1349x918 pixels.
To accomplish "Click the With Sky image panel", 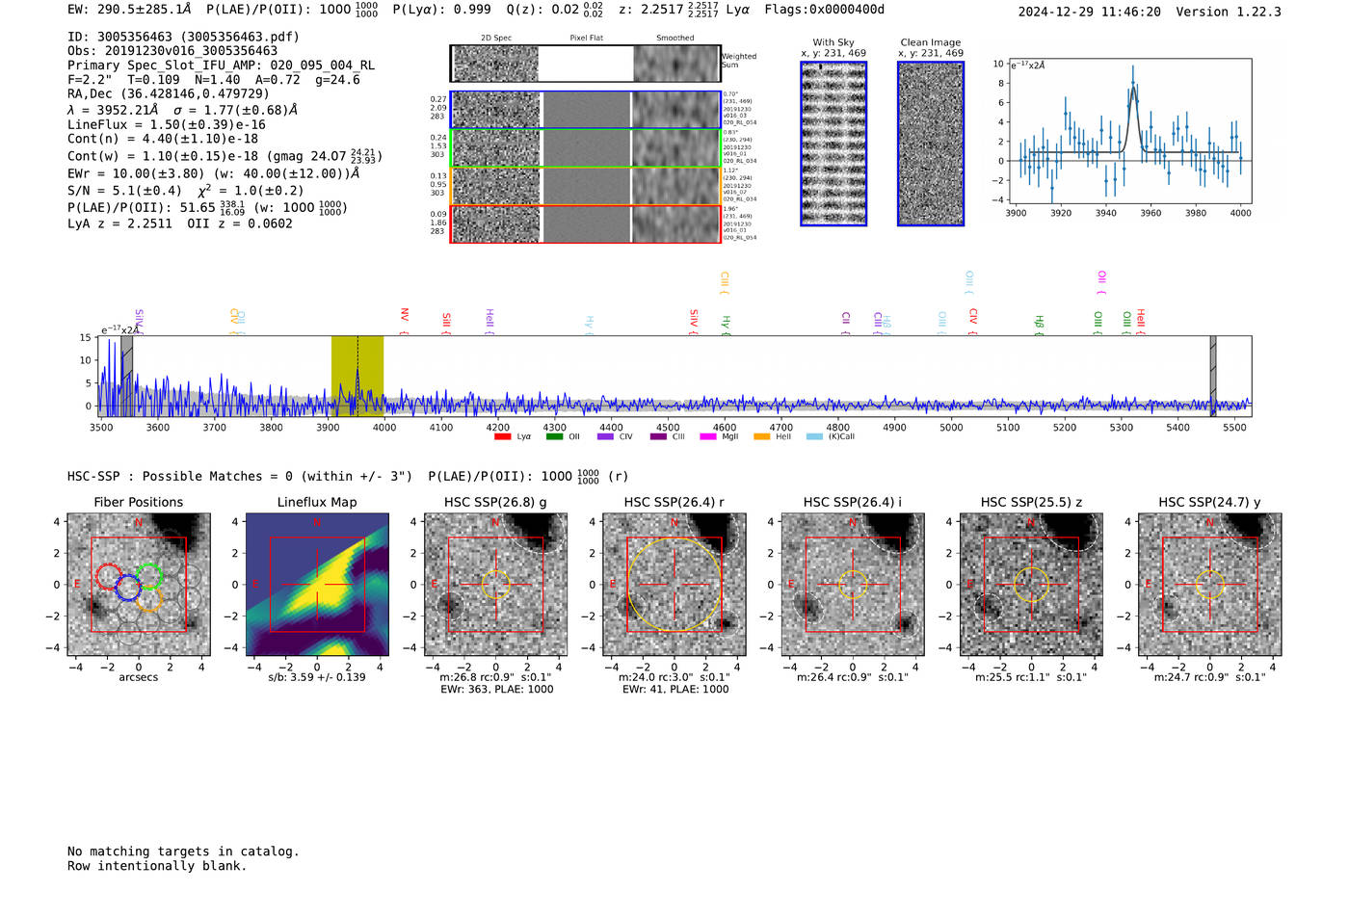I will 833,144.
